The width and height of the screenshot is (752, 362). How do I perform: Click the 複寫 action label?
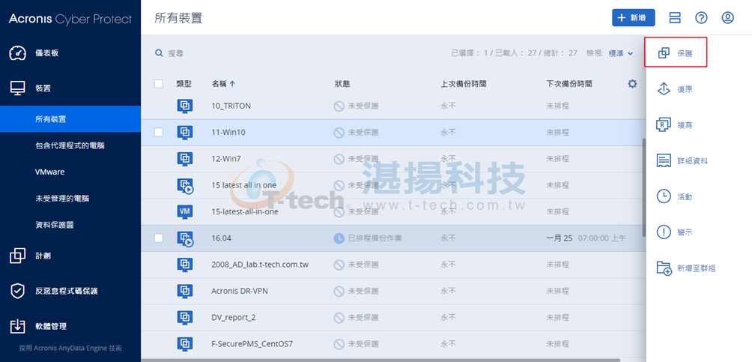pos(685,125)
